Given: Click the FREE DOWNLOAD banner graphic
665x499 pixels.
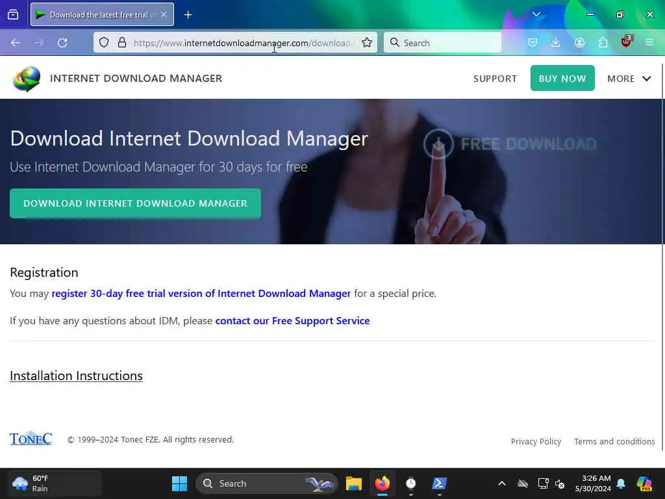Looking at the screenshot, I should point(510,144).
